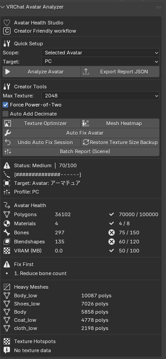Image resolution: width=166 pixels, height=359 pixels.
Task: Click the info icon beside No texture data
Action: (7, 350)
